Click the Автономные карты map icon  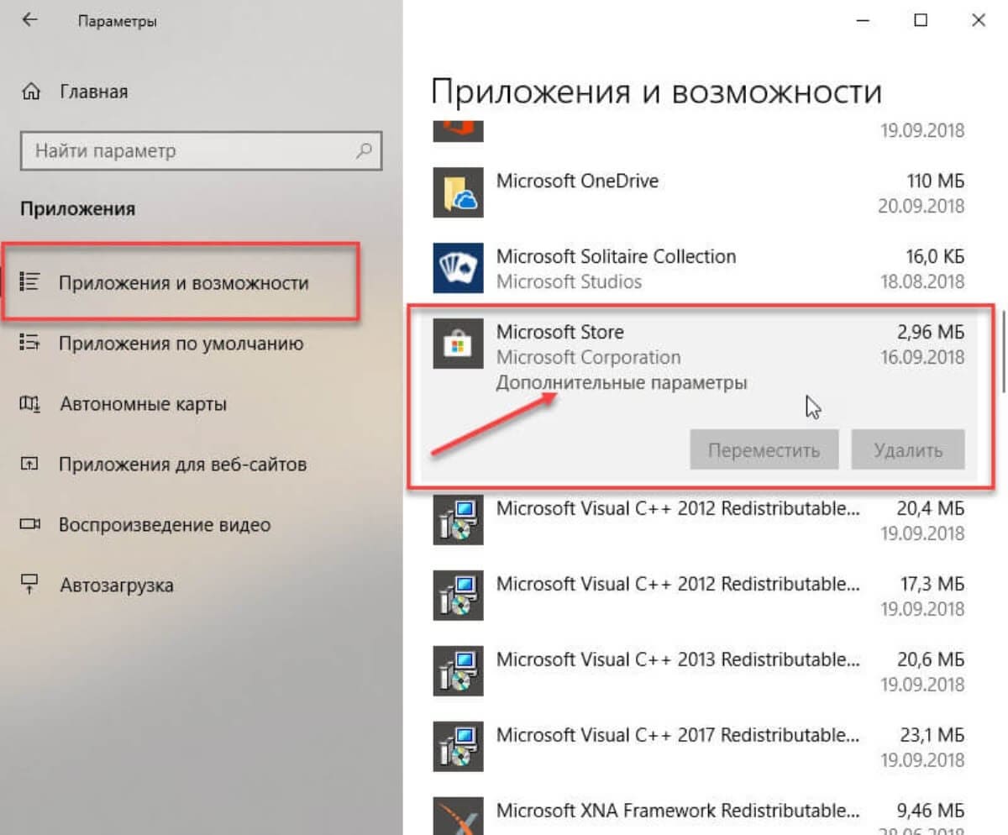pyautogui.click(x=30, y=404)
